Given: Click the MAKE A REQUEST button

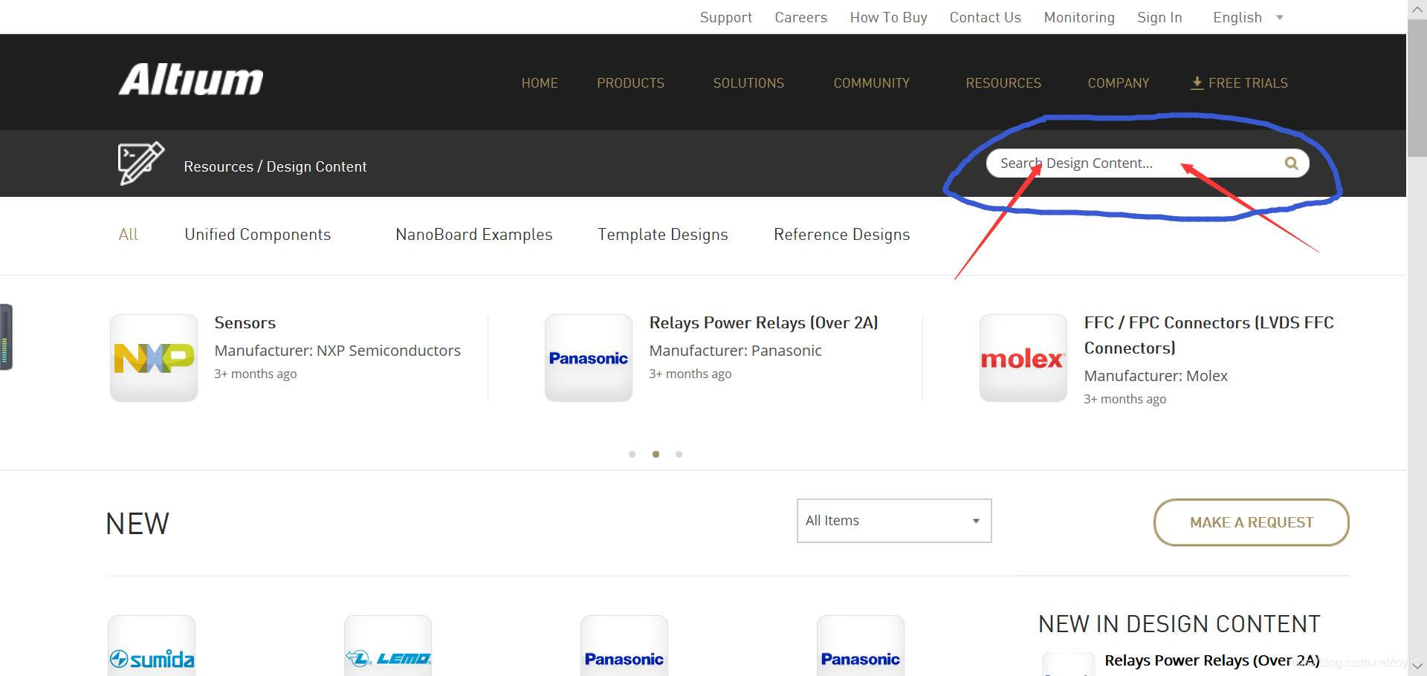Looking at the screenshot, I should click(1252, 522).
